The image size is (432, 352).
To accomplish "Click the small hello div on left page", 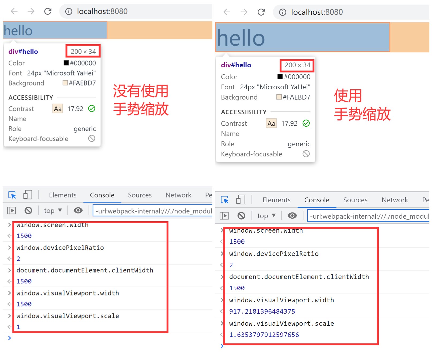I will [55, 30].
